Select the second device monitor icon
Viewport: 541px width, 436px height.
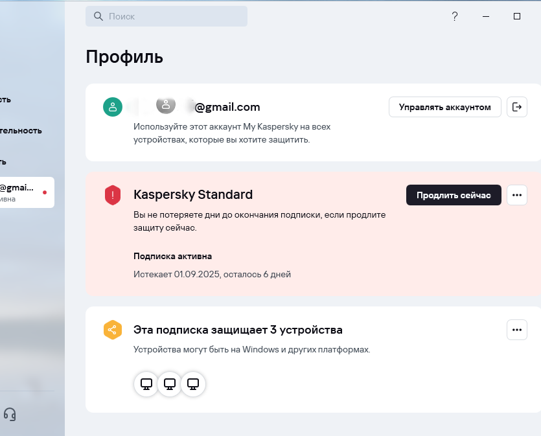tap(170, 384)
